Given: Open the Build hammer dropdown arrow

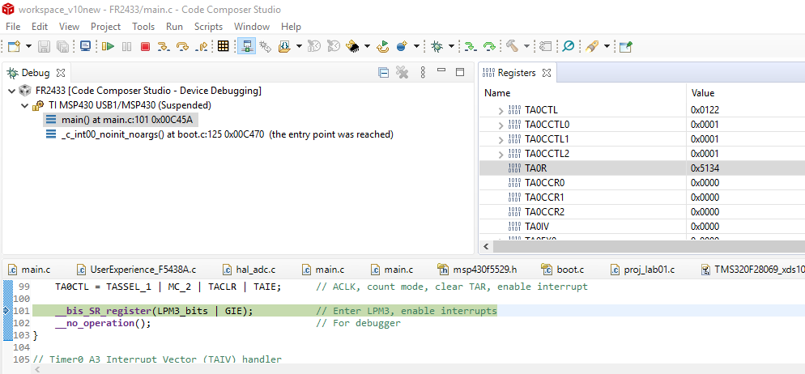Looking at the screenshot, I should [526, 47].
